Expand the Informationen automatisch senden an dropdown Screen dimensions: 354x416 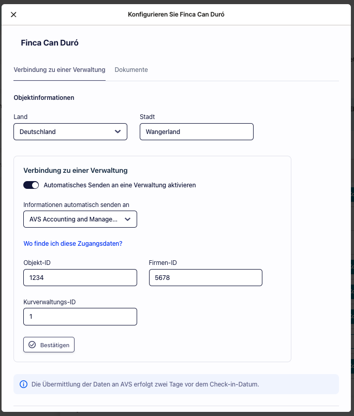point(80,219)
